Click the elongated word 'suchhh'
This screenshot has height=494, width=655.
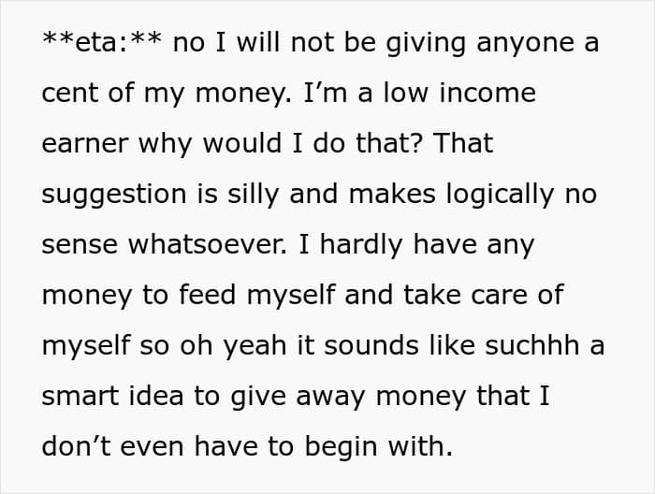[530, 345]
